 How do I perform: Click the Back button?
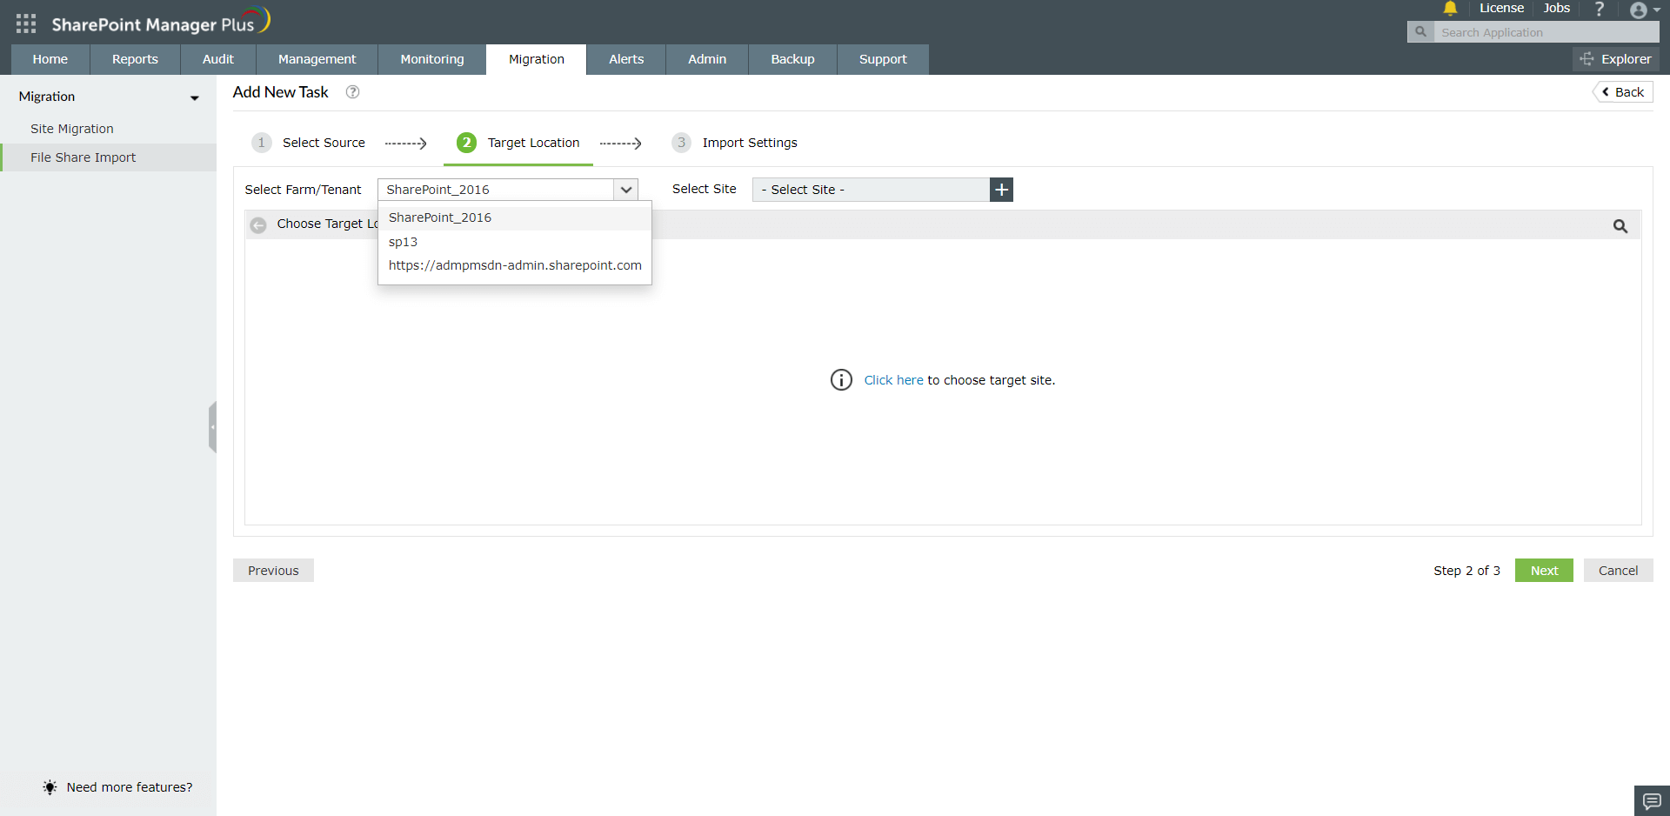[1623, 92]
